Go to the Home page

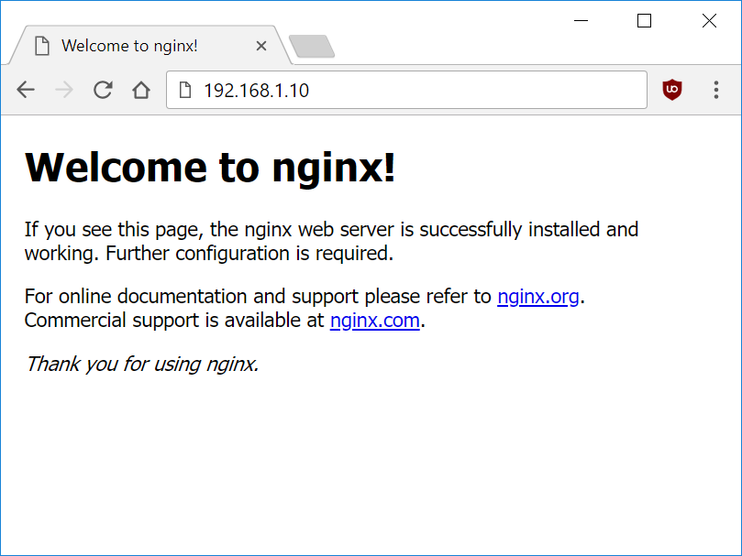click(140, 90)
